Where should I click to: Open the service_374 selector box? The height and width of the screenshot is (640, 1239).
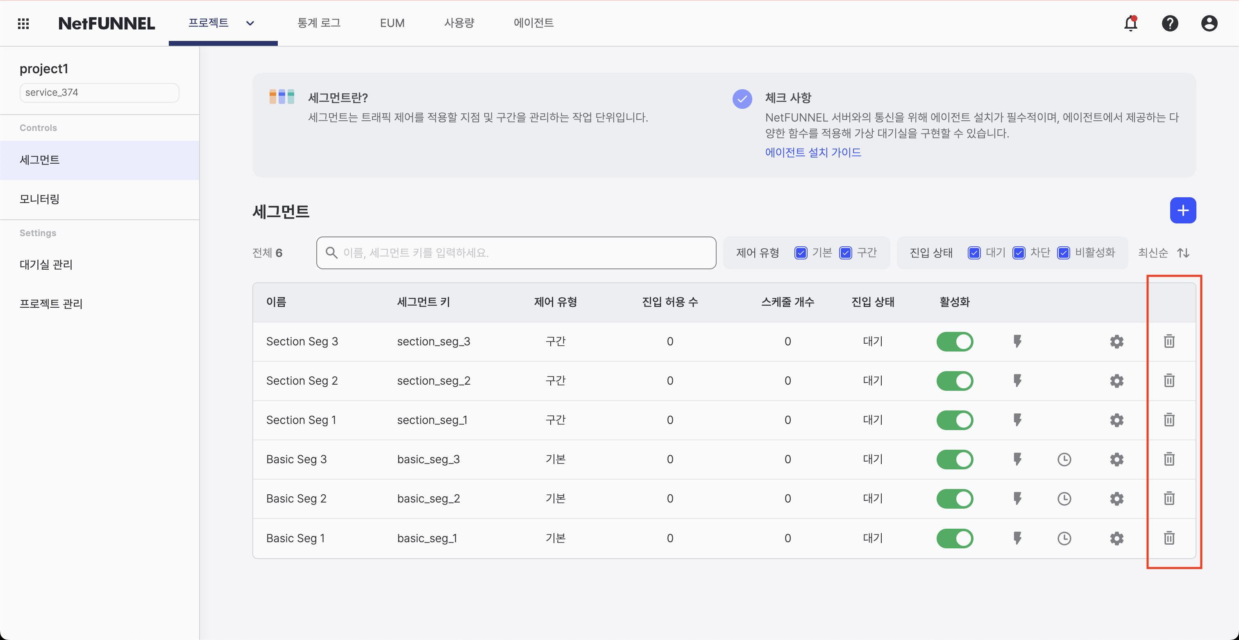click(99, 92)
